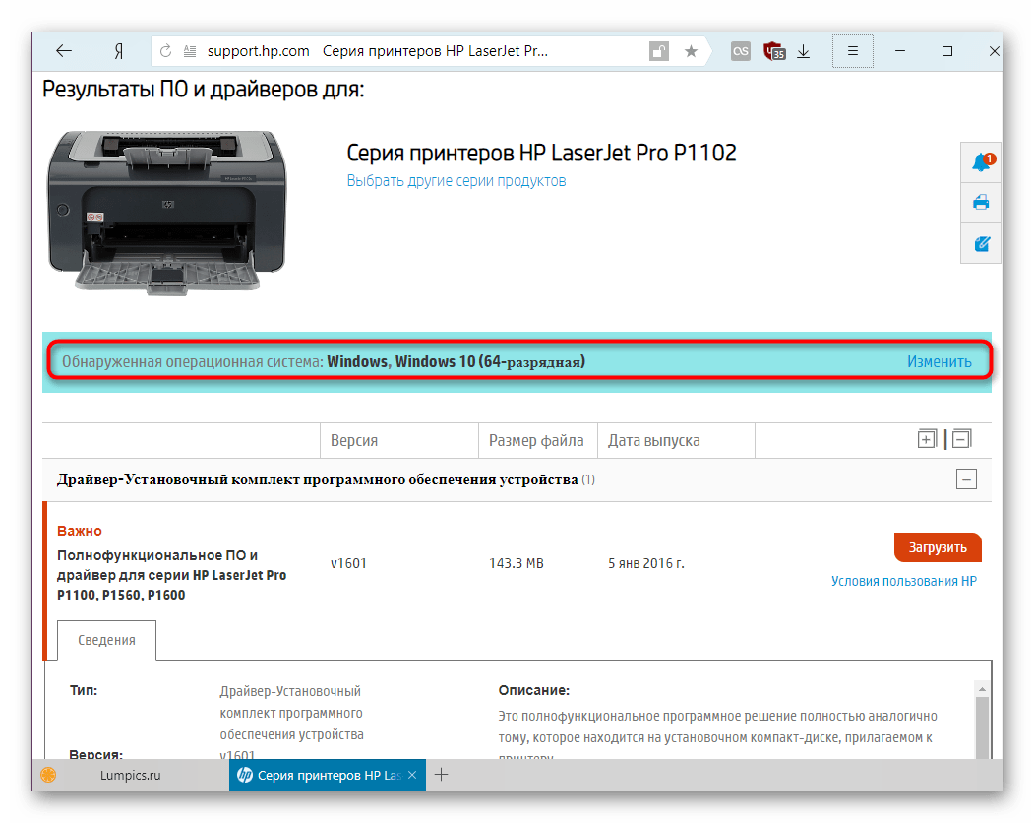This screenshot has height=823, width=1034.
Task: Click the v1601 version value
Action: (x=348, y=563)
